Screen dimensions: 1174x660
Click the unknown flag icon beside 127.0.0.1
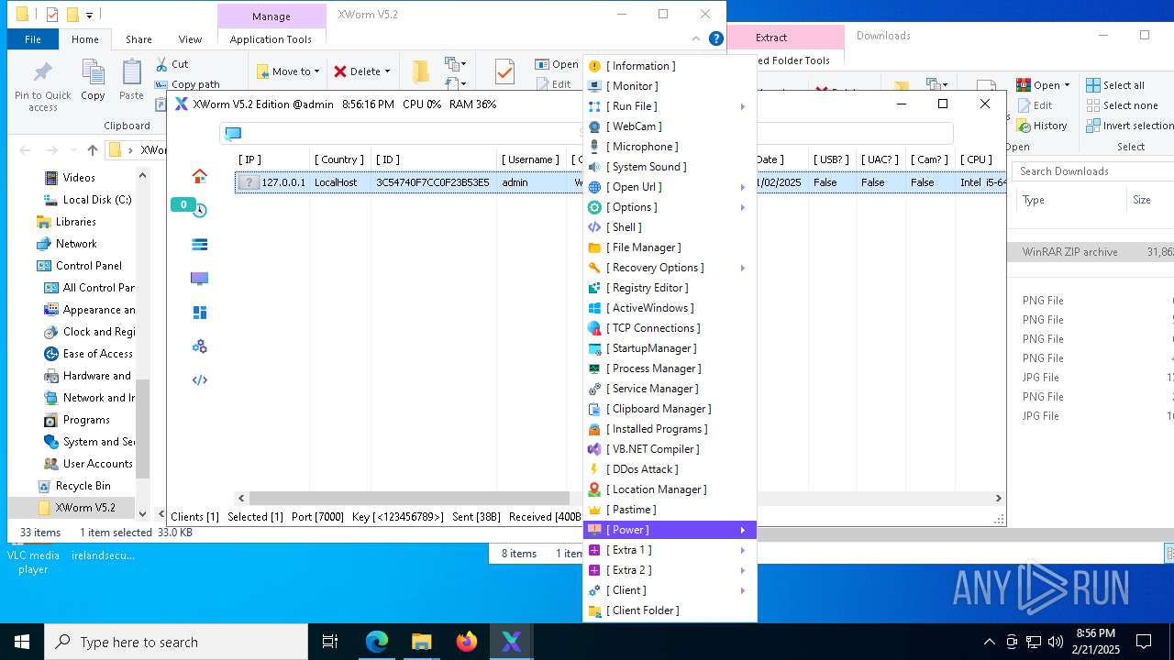point(248,182)
